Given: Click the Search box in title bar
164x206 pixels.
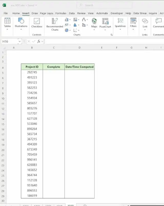Looking at the screenshot, I should [x=105, y=5].
